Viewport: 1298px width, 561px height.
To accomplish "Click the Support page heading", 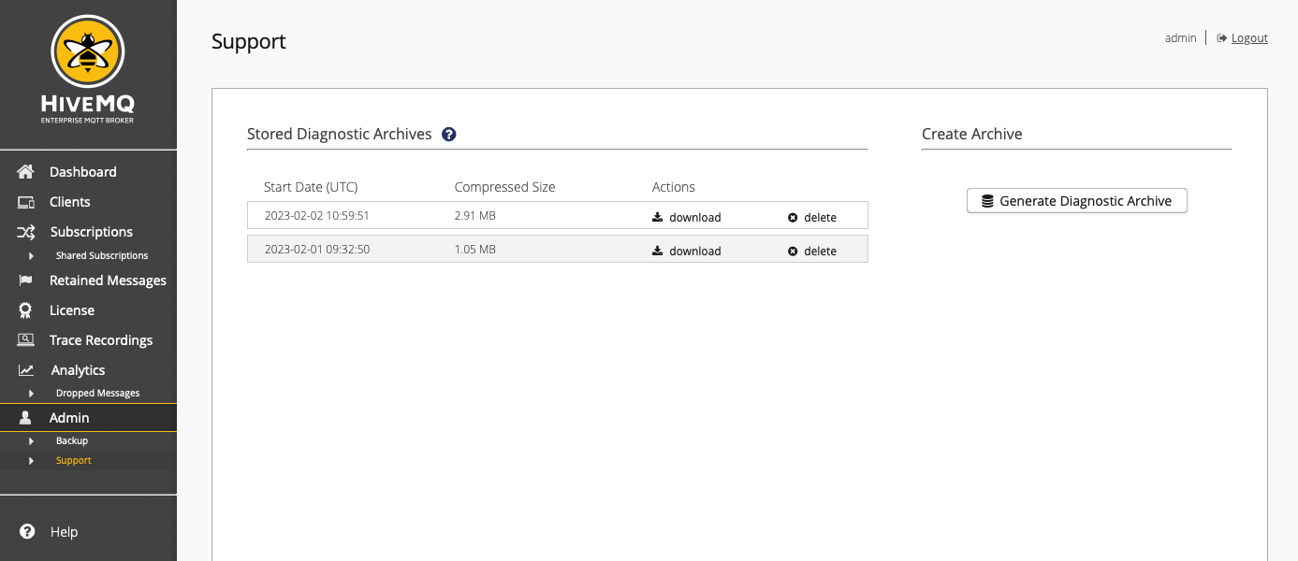I will (249, 42).
